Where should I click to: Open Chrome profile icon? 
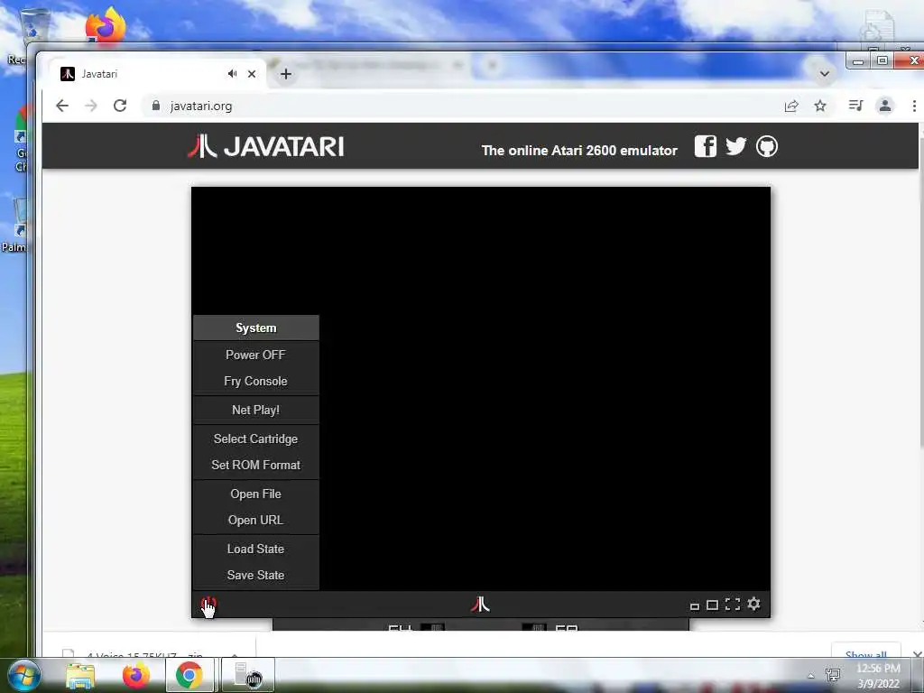pos(885,106)
